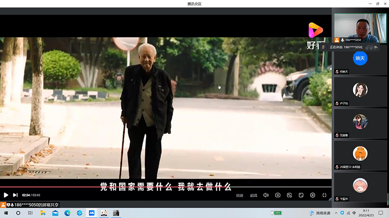This screenshot has height=218, width=389.
Task: Click the 正在讲话 speaking indicator bar
Action: click(x=350, y=47)
